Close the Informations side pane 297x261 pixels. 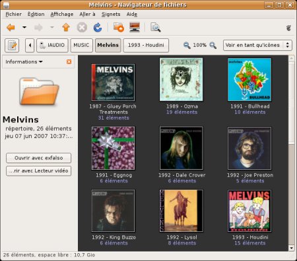tap(69, 62)
